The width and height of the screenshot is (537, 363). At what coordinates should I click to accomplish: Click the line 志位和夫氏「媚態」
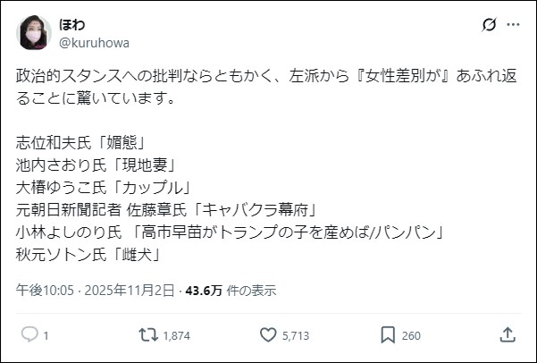click(80, 143)
